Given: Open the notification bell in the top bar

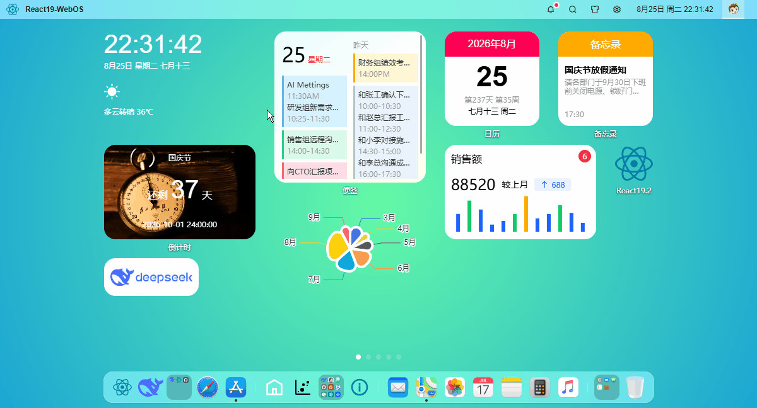Looking at the screenshot, I should pos(551,9).
